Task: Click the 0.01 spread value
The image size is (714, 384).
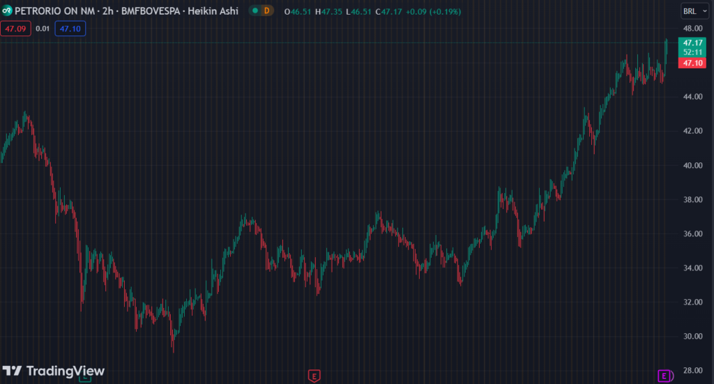Action: (43, 29)
